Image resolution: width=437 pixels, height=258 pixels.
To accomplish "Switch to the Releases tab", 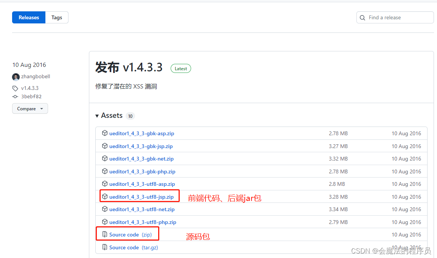I will 29,17.
